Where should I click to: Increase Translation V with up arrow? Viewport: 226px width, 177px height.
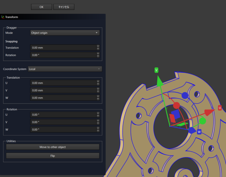pyautogui.click(x=98, y=89)
